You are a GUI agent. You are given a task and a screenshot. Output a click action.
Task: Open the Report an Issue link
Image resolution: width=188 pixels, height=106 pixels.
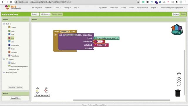pos(142,8)
